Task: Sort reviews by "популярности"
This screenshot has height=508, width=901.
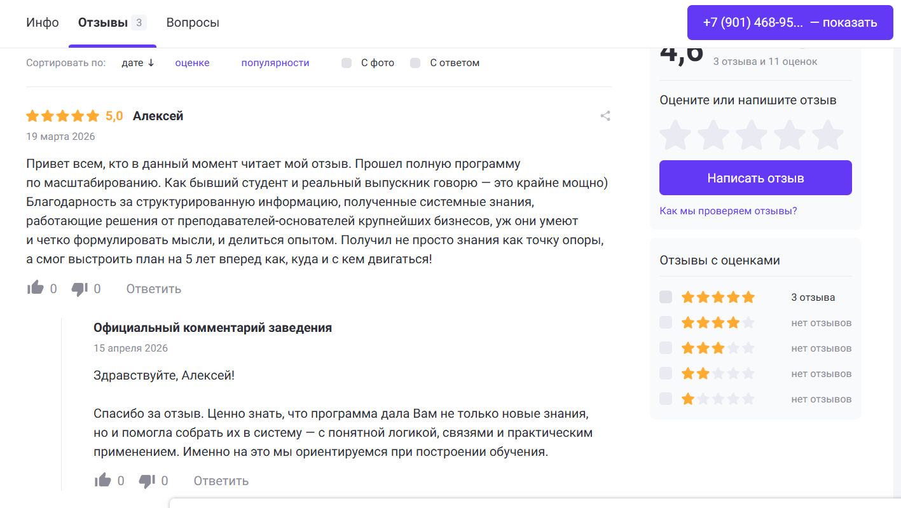Action: [275, 63]
